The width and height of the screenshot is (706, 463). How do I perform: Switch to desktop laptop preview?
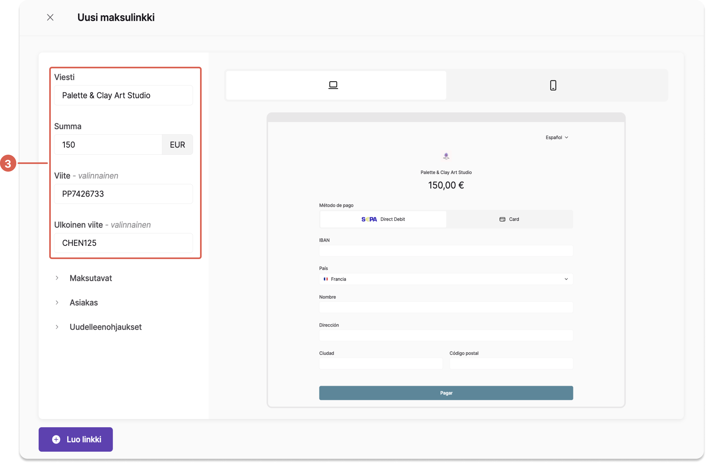336,85
